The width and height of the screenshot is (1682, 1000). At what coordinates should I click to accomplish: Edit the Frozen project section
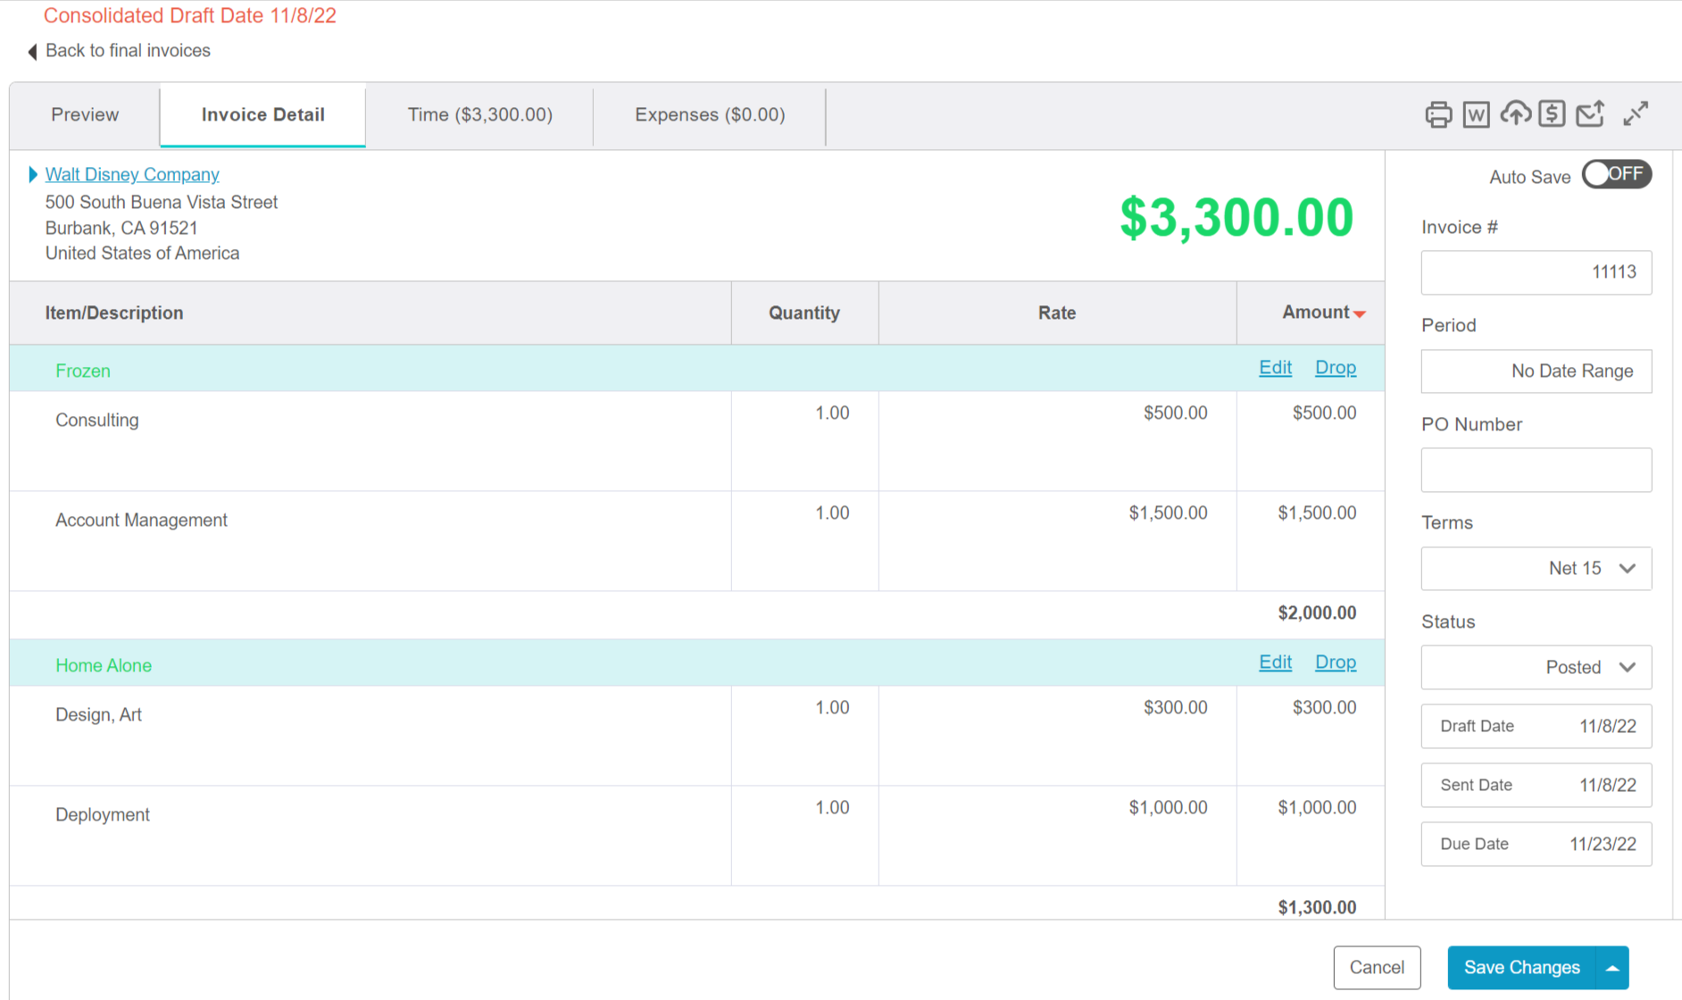(1275, 368)
